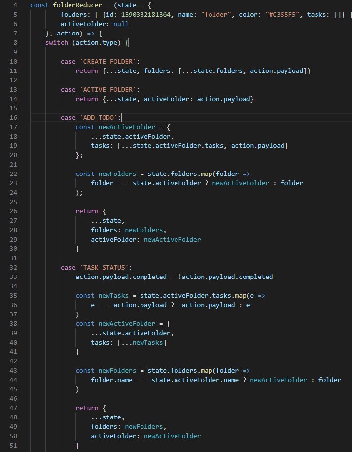This screenshot has width=352, height=452.
Task: Click !action.payload.completed on line 33
Action: pos(225,277)
